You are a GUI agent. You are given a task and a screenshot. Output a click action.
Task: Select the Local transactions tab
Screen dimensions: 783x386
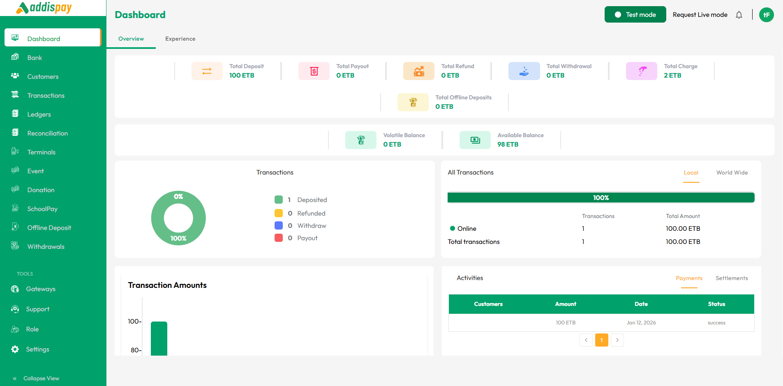pos(691,173)
